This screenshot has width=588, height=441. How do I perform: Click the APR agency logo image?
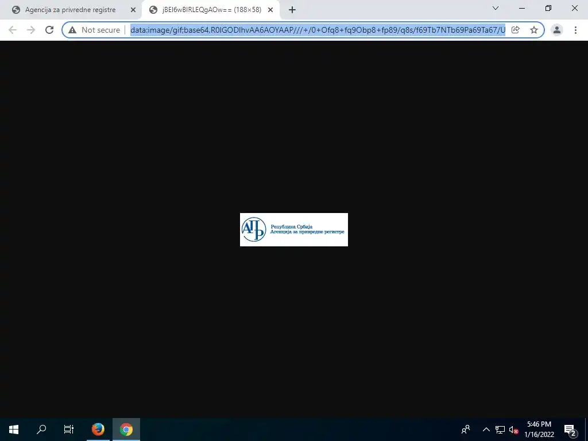294,230
